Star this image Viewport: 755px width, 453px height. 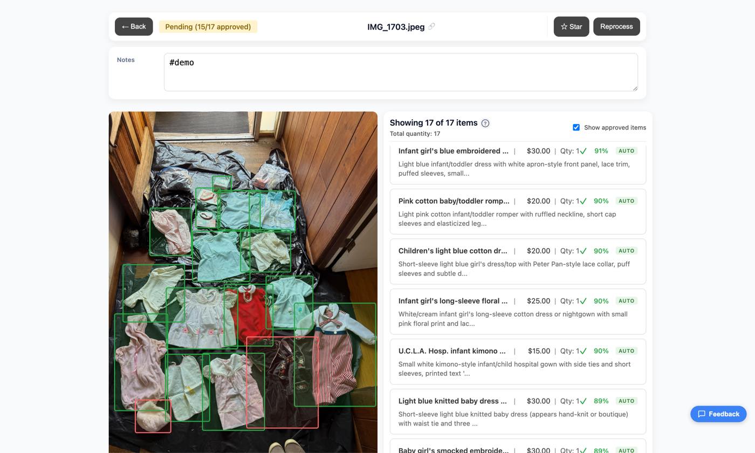tap(571, 26)
